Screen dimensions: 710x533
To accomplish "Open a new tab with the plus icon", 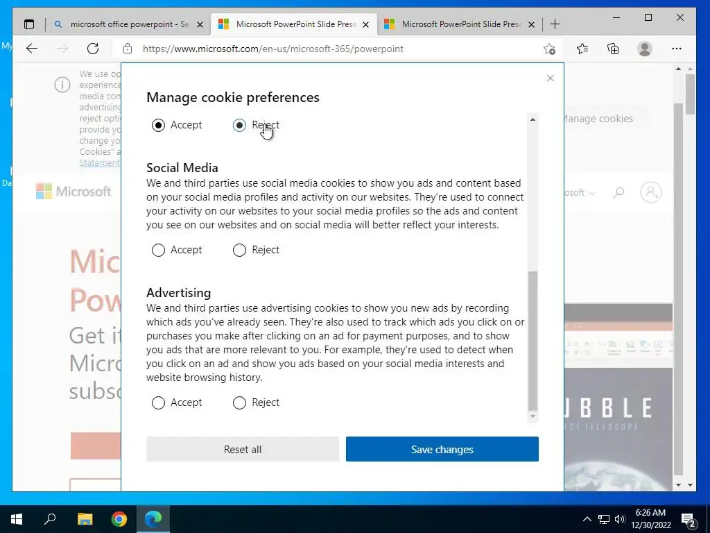I will (x=555, y=24).
